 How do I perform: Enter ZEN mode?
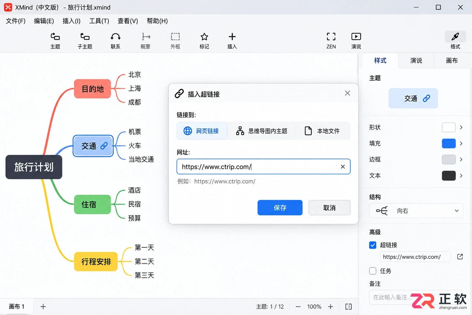pos(331,41)
